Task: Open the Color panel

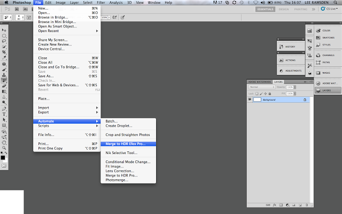Action: (x=328, y=30)
